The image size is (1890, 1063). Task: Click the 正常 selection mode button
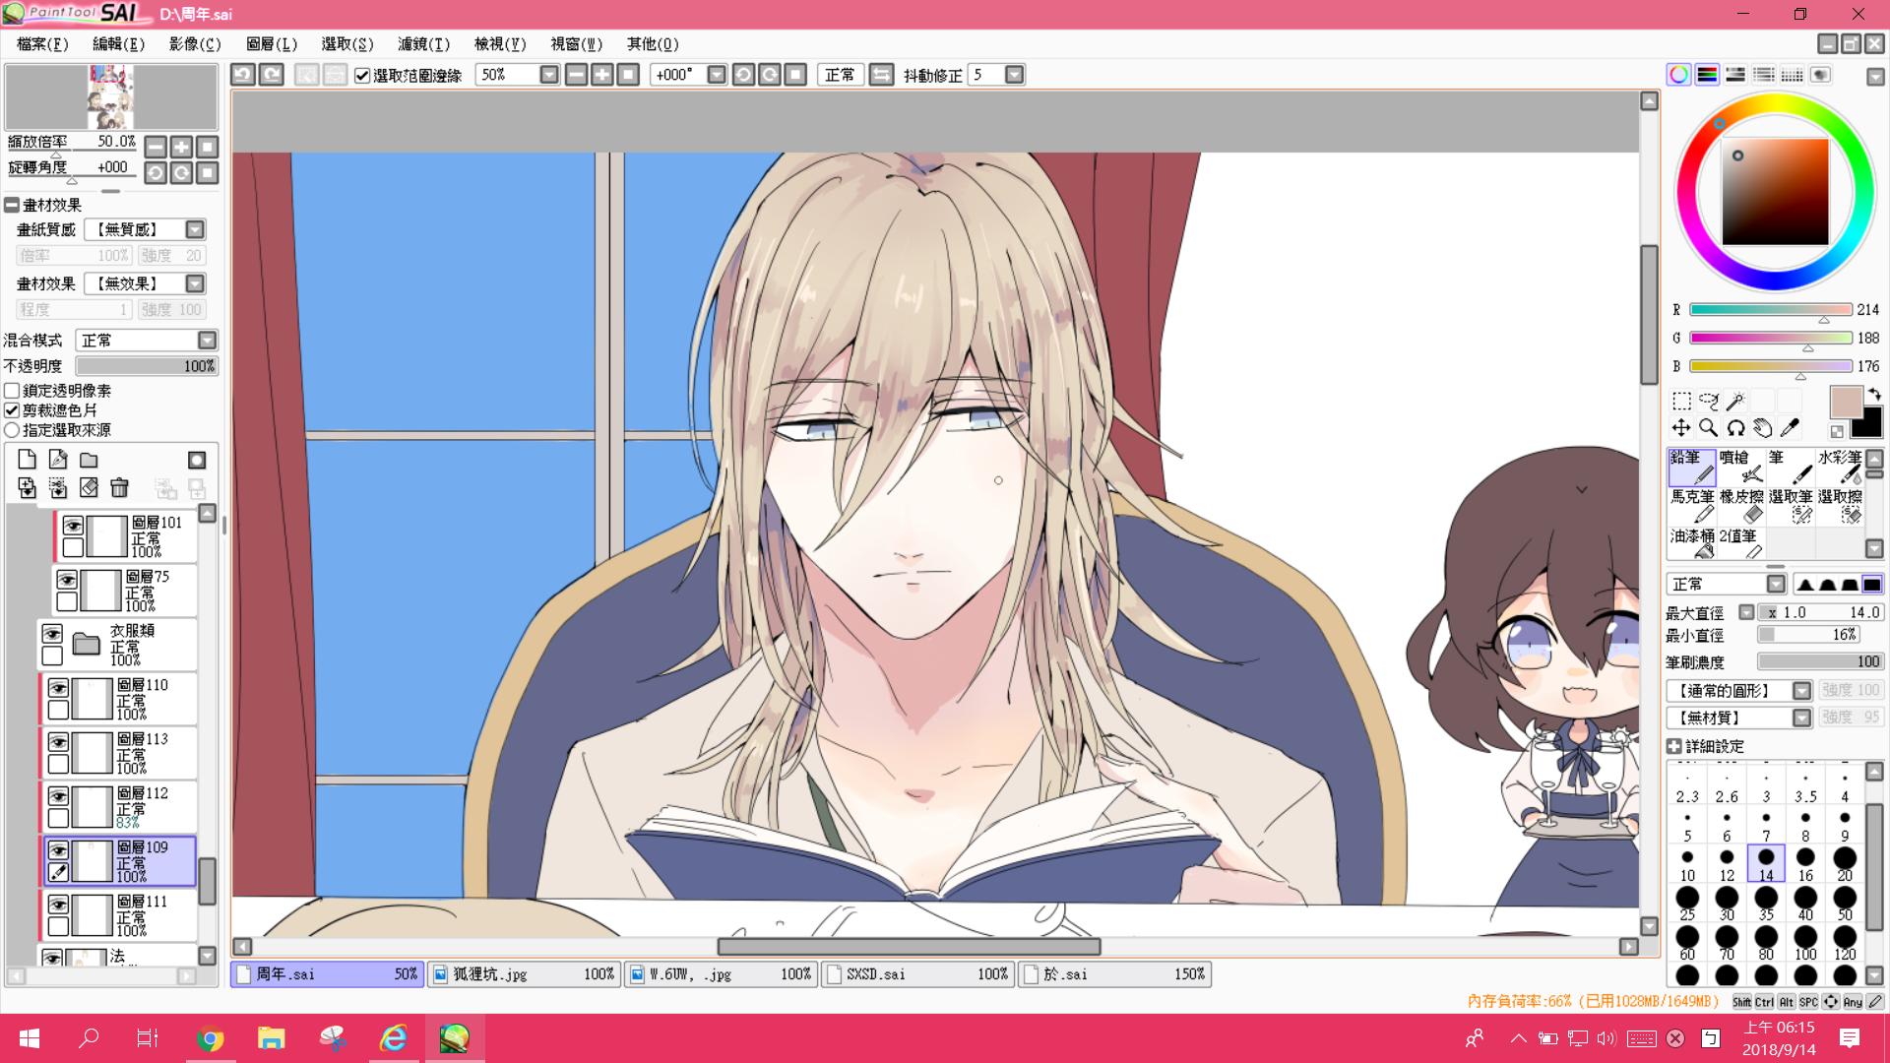pyautogui.click(x=840, y=75)
